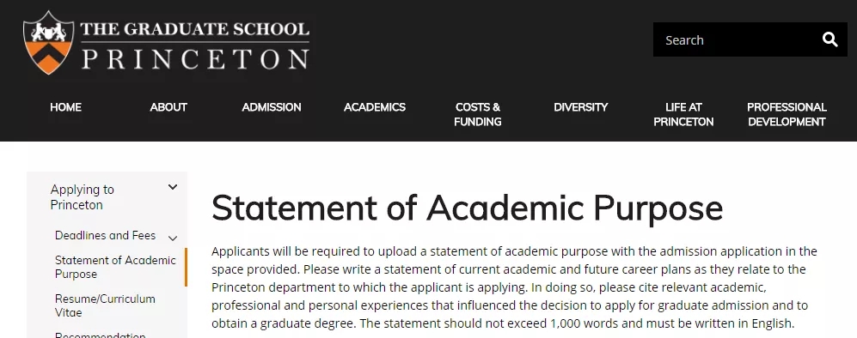Click the Statement of Academic Purpose heading
Screen dimensions: 857x338
(x=468, y=208)
